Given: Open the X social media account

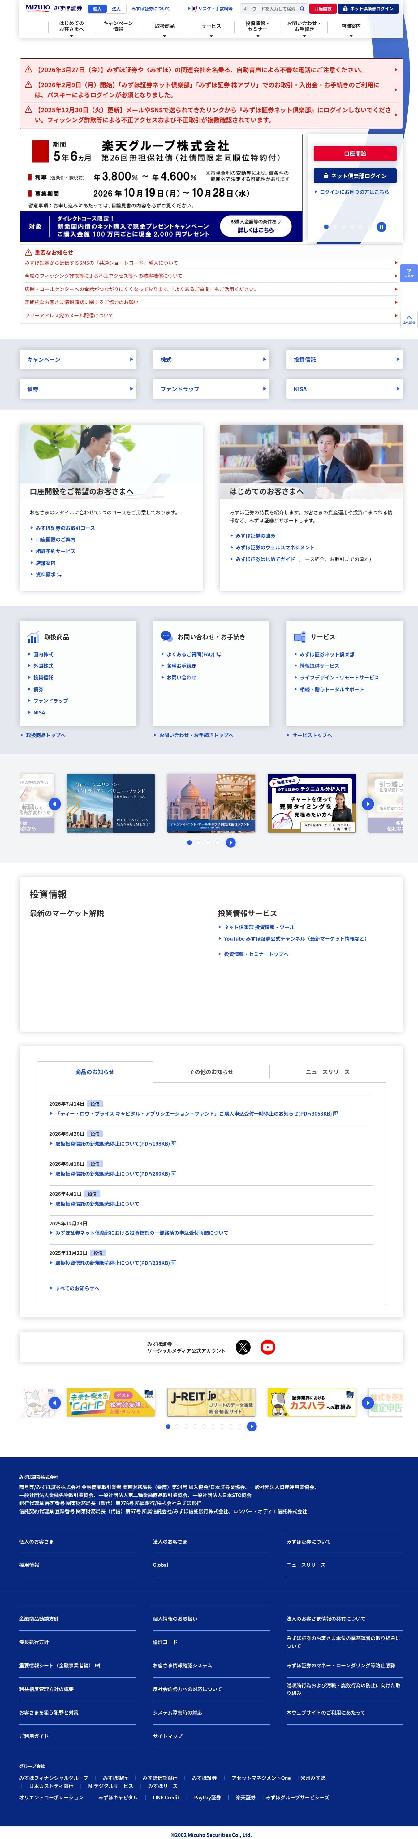Looking at the screenshot, I should (243, 1347).
